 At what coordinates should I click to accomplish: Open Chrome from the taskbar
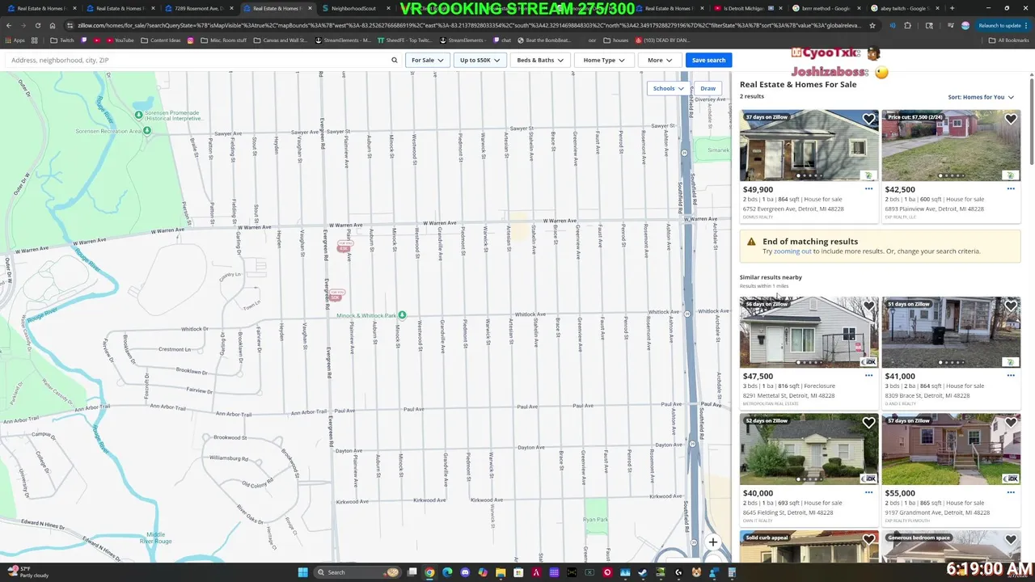click(x=429, y=572)
